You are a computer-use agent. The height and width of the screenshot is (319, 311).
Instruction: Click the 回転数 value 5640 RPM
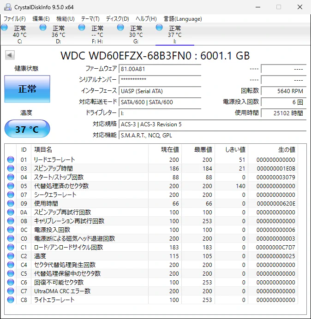(x=284, y=91)
